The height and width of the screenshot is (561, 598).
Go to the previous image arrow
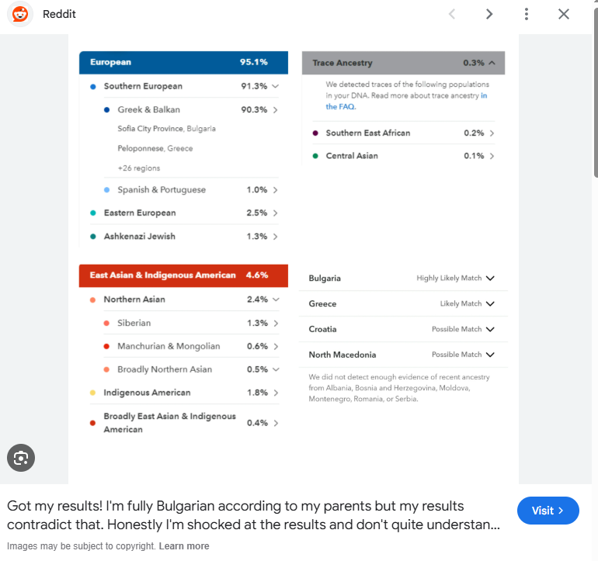452,14
